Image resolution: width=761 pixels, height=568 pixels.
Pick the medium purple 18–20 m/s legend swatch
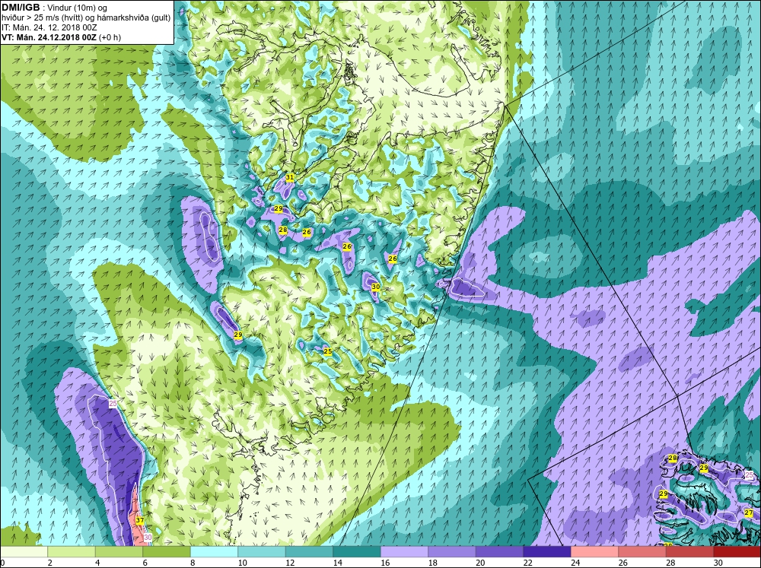tap(452, 551)
